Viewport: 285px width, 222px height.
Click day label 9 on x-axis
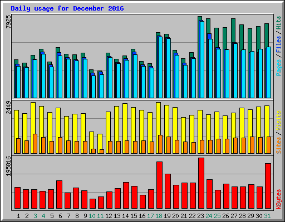(x=85, y=216)
